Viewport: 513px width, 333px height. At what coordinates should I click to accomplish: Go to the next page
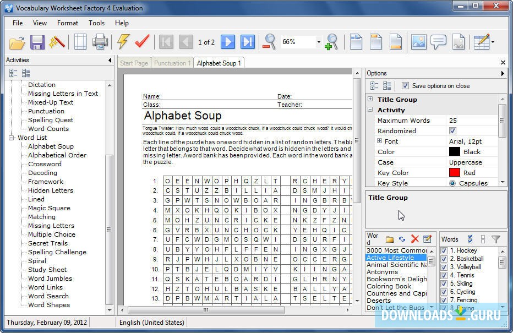coord(228,42)
